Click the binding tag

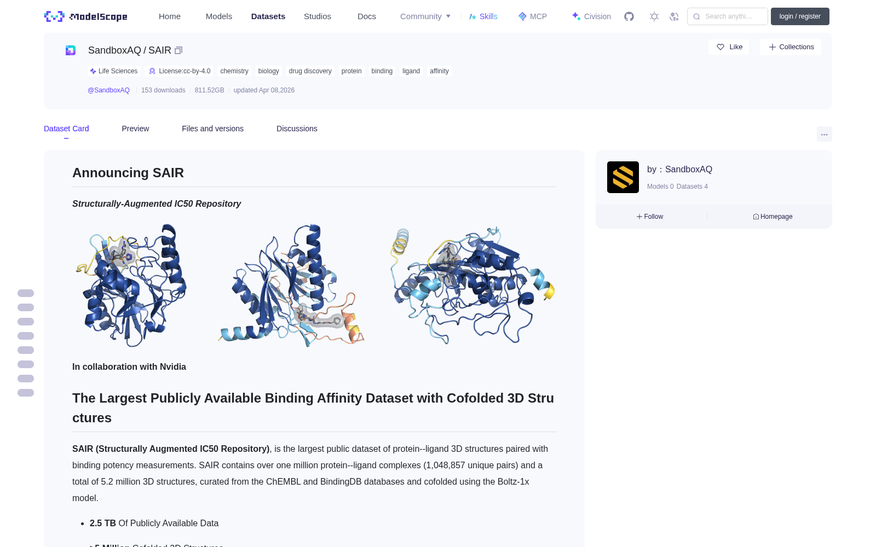pyautogui.click(x=382, y=71)
